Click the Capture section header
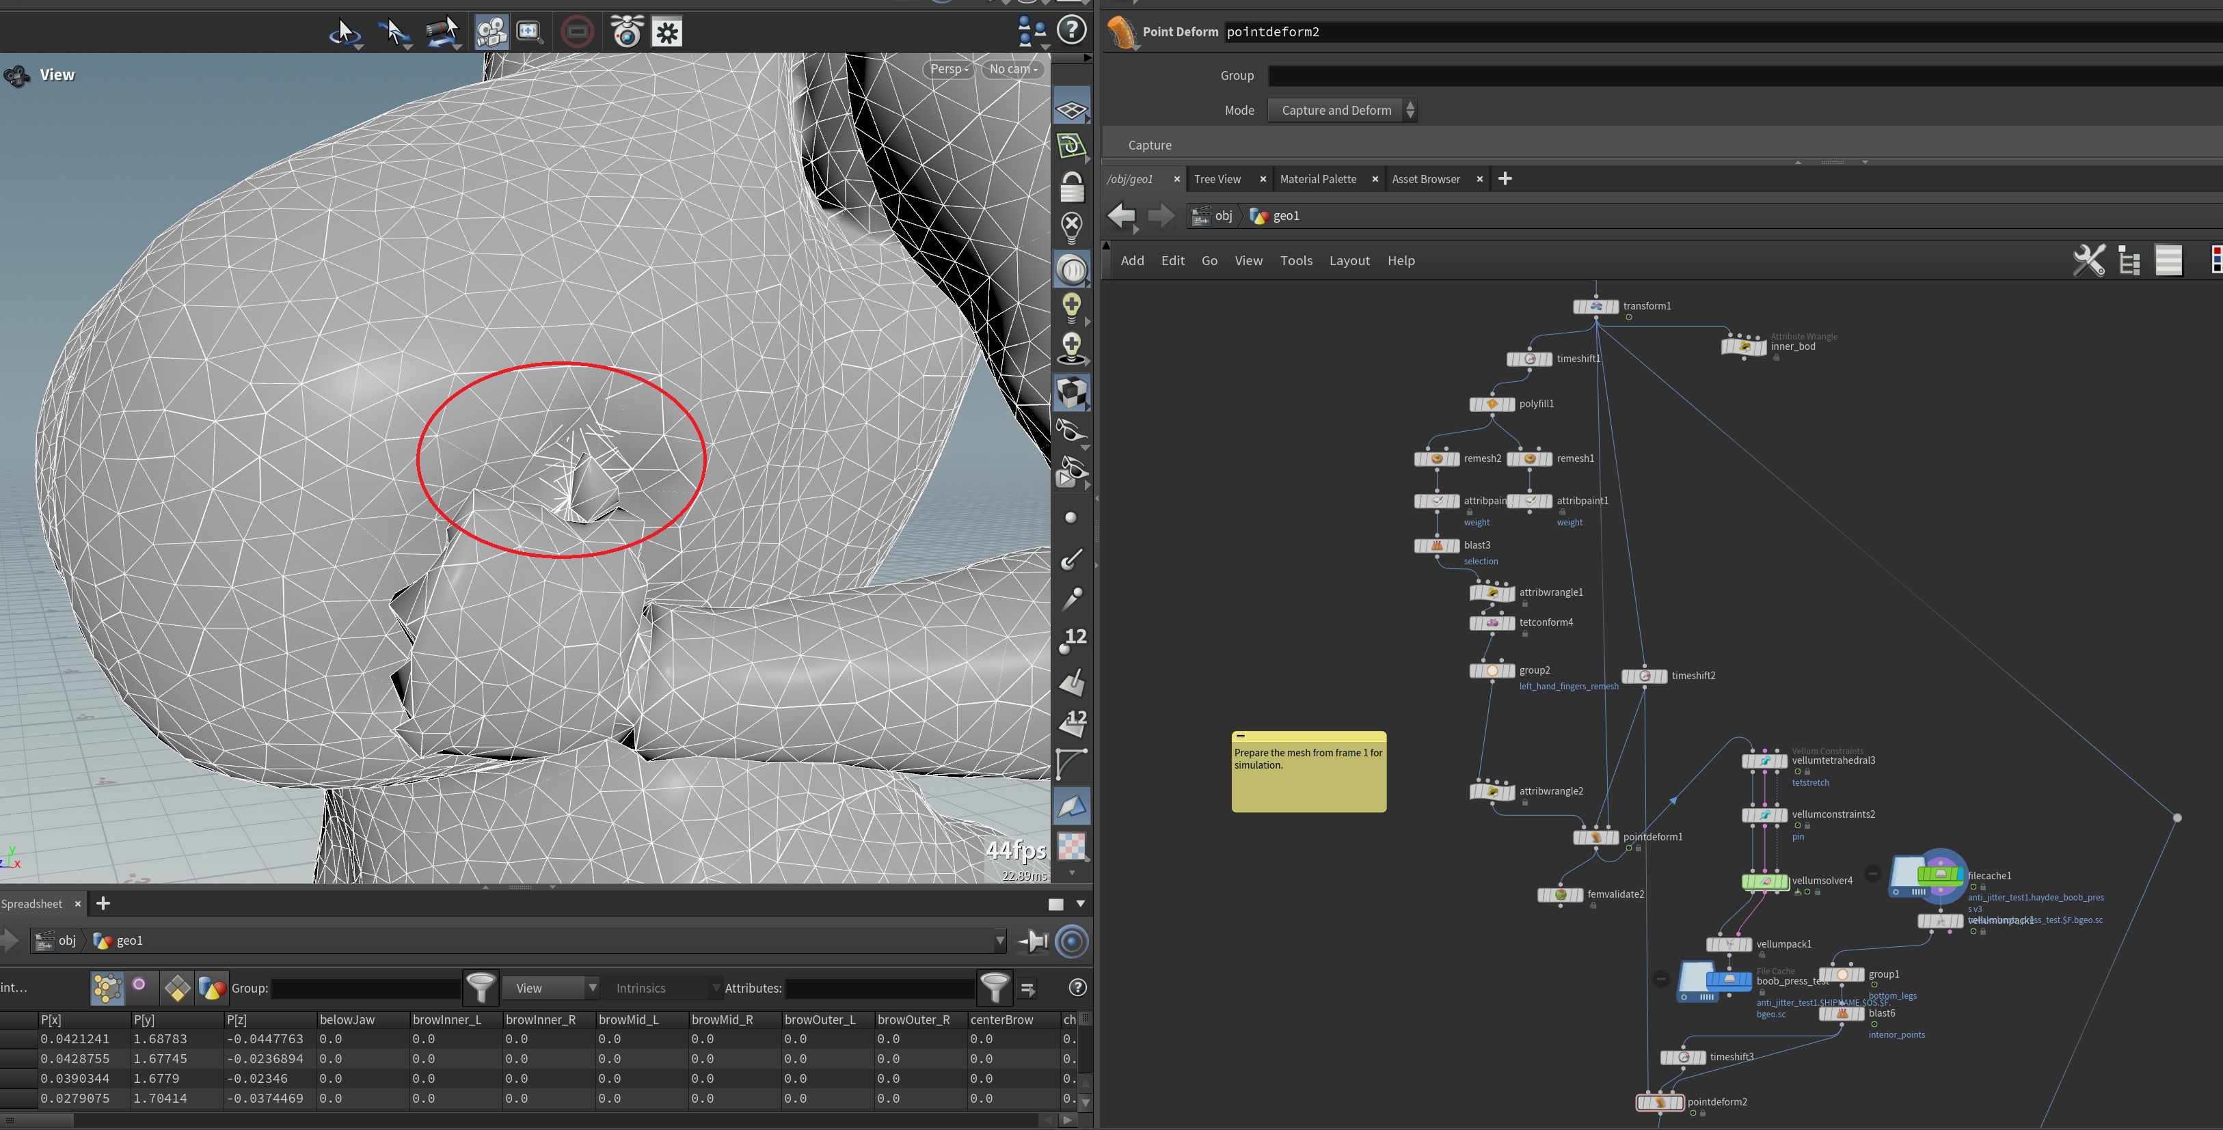This screenshot has height=1130, width=2223. [x=1150, y=145]
